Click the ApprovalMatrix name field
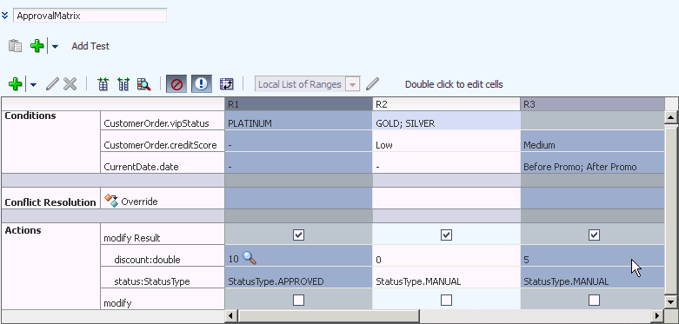This screenshot has width=679, height=324. 90,16
